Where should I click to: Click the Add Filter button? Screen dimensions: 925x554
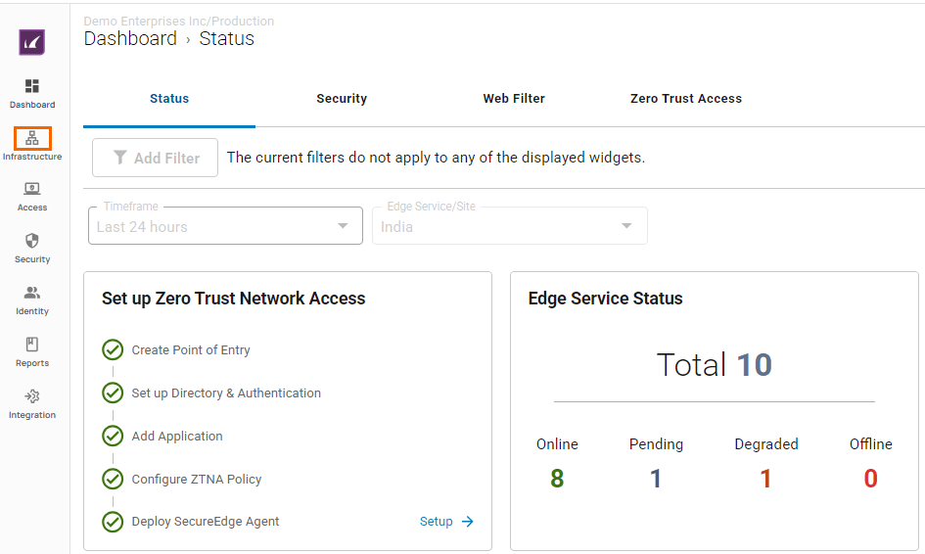[x=156, y=158]
